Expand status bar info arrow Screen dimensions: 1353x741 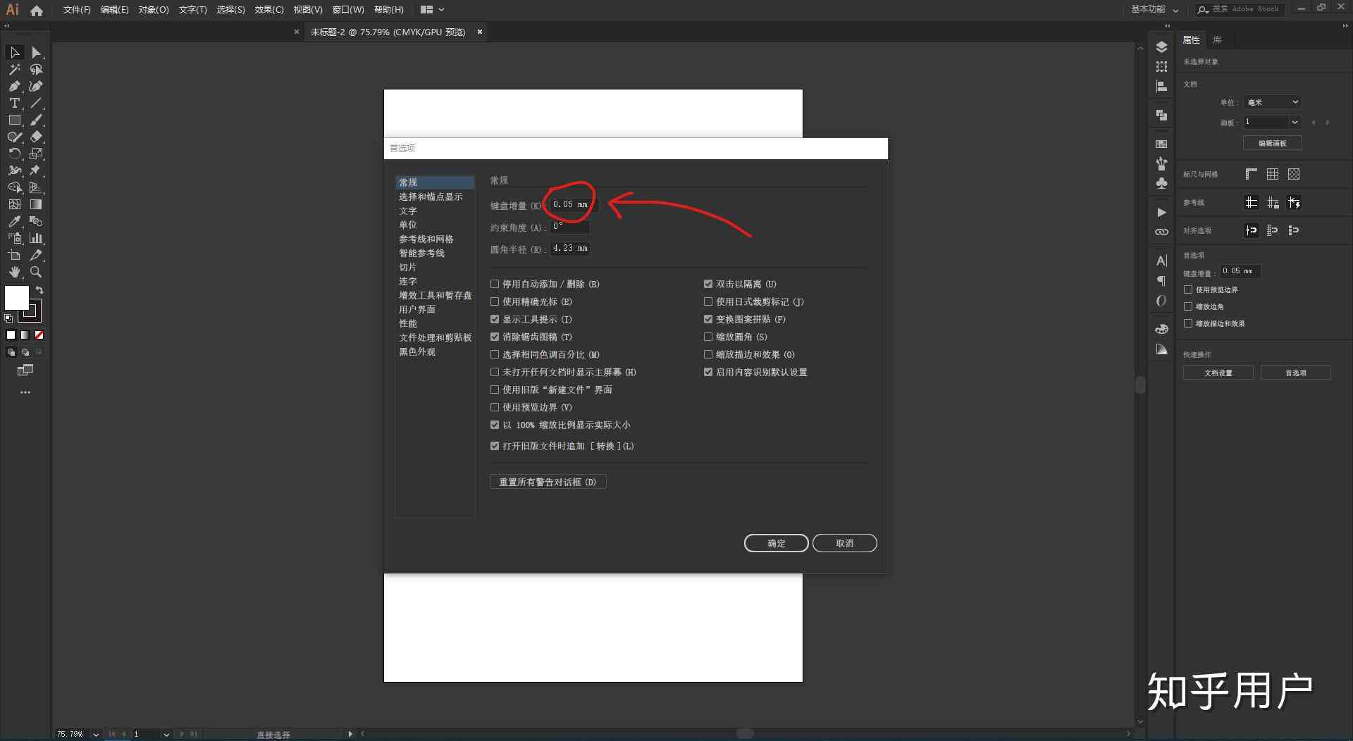350,734
